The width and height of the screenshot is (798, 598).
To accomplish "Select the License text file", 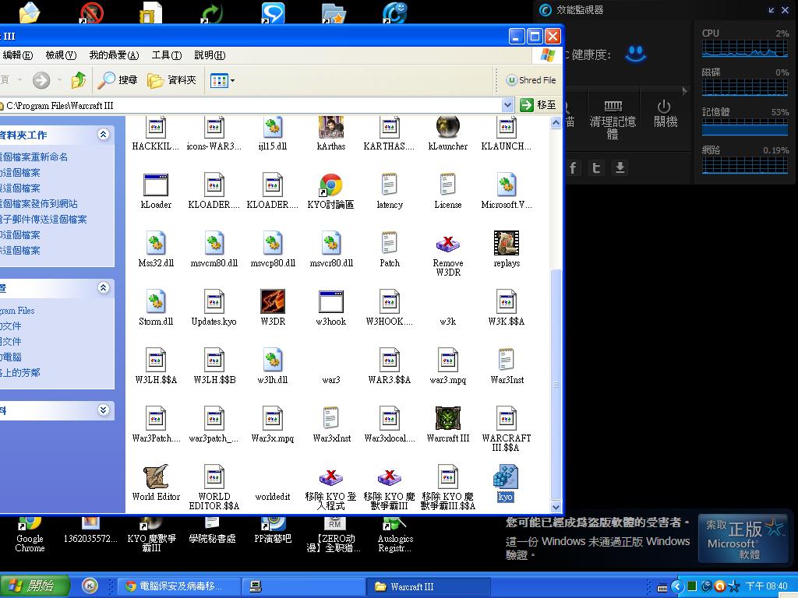I will (x=448, y=185).
